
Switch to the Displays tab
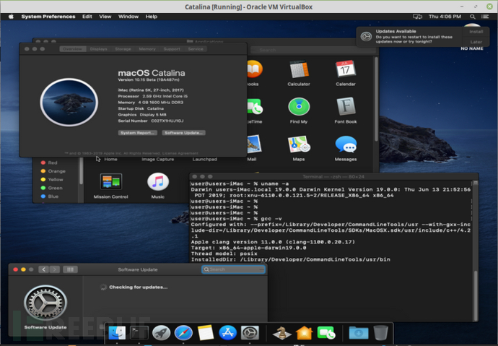point(98,49)
